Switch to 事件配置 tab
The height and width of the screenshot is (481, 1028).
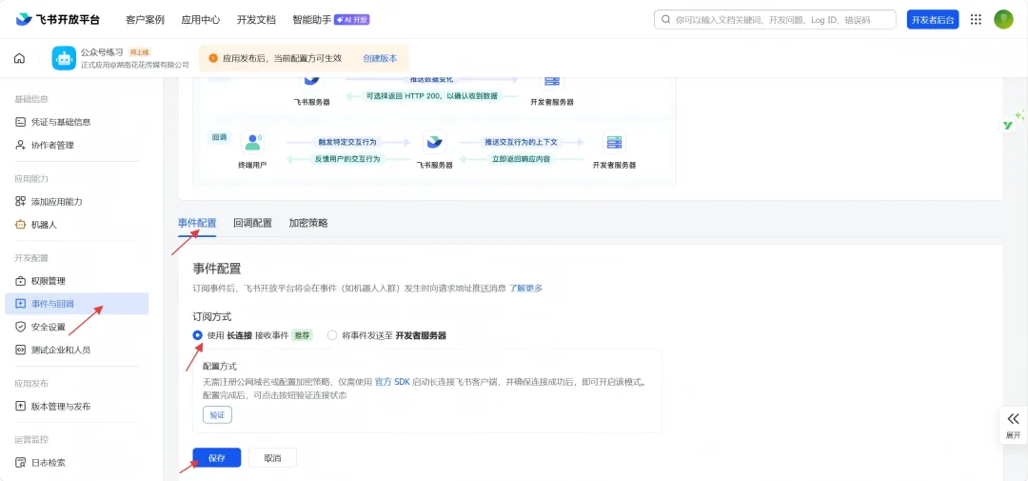click(197, 223)
